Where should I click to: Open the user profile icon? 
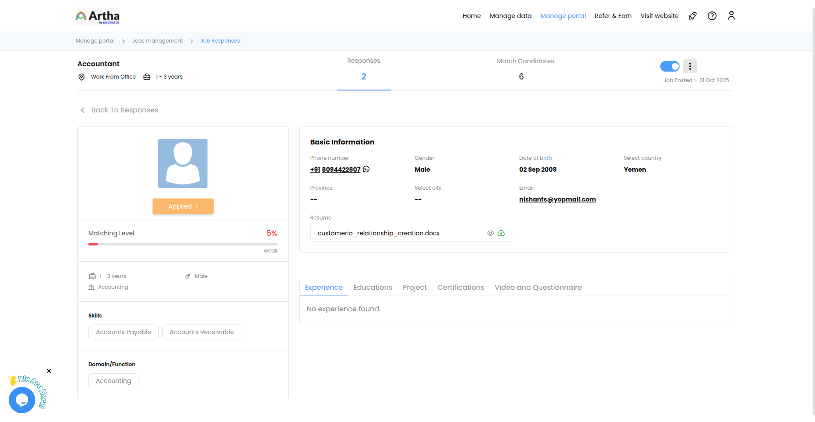point(731,16)
